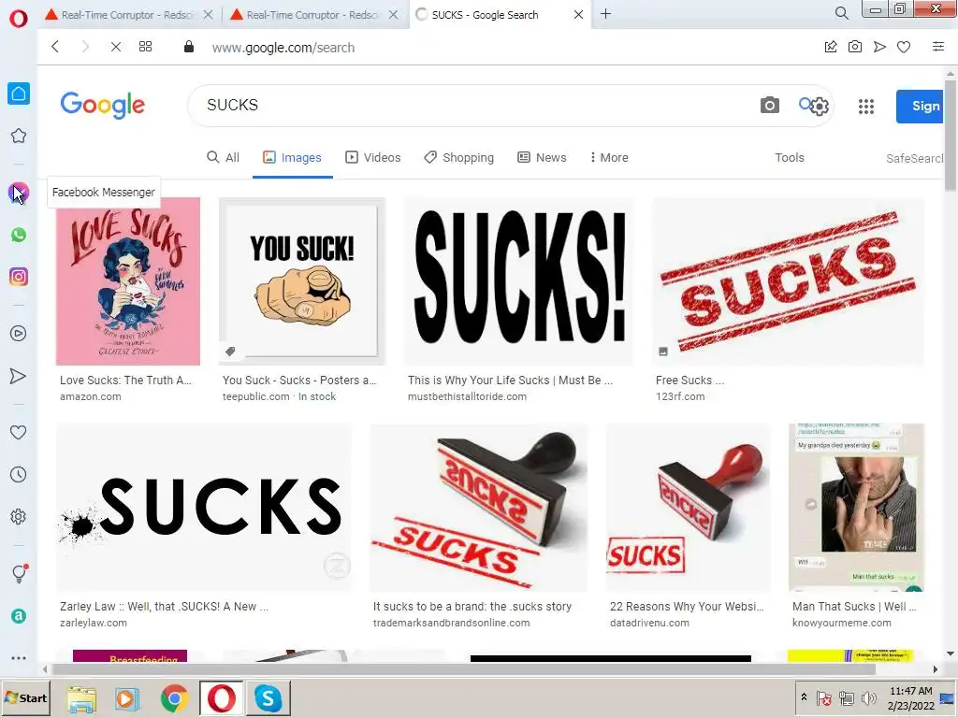Open Skype from the taskbar
This screenshot has width=958, height=718.
(x=269, y=697)
